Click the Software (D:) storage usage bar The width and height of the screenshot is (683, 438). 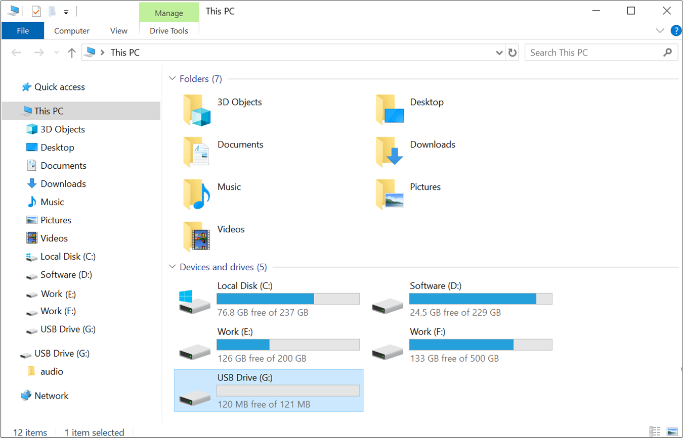480,299
